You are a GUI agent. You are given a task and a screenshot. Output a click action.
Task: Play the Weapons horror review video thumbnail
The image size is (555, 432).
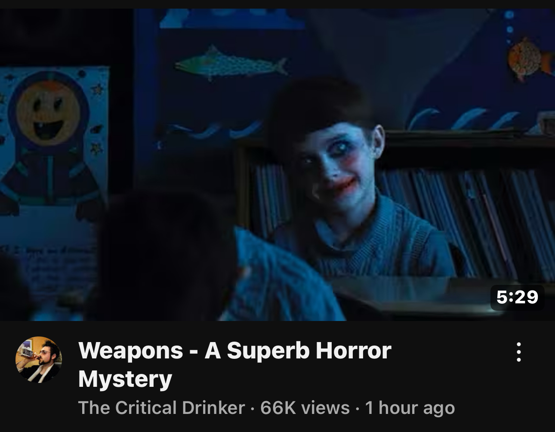pyautogui.click(x=277, y=164)
